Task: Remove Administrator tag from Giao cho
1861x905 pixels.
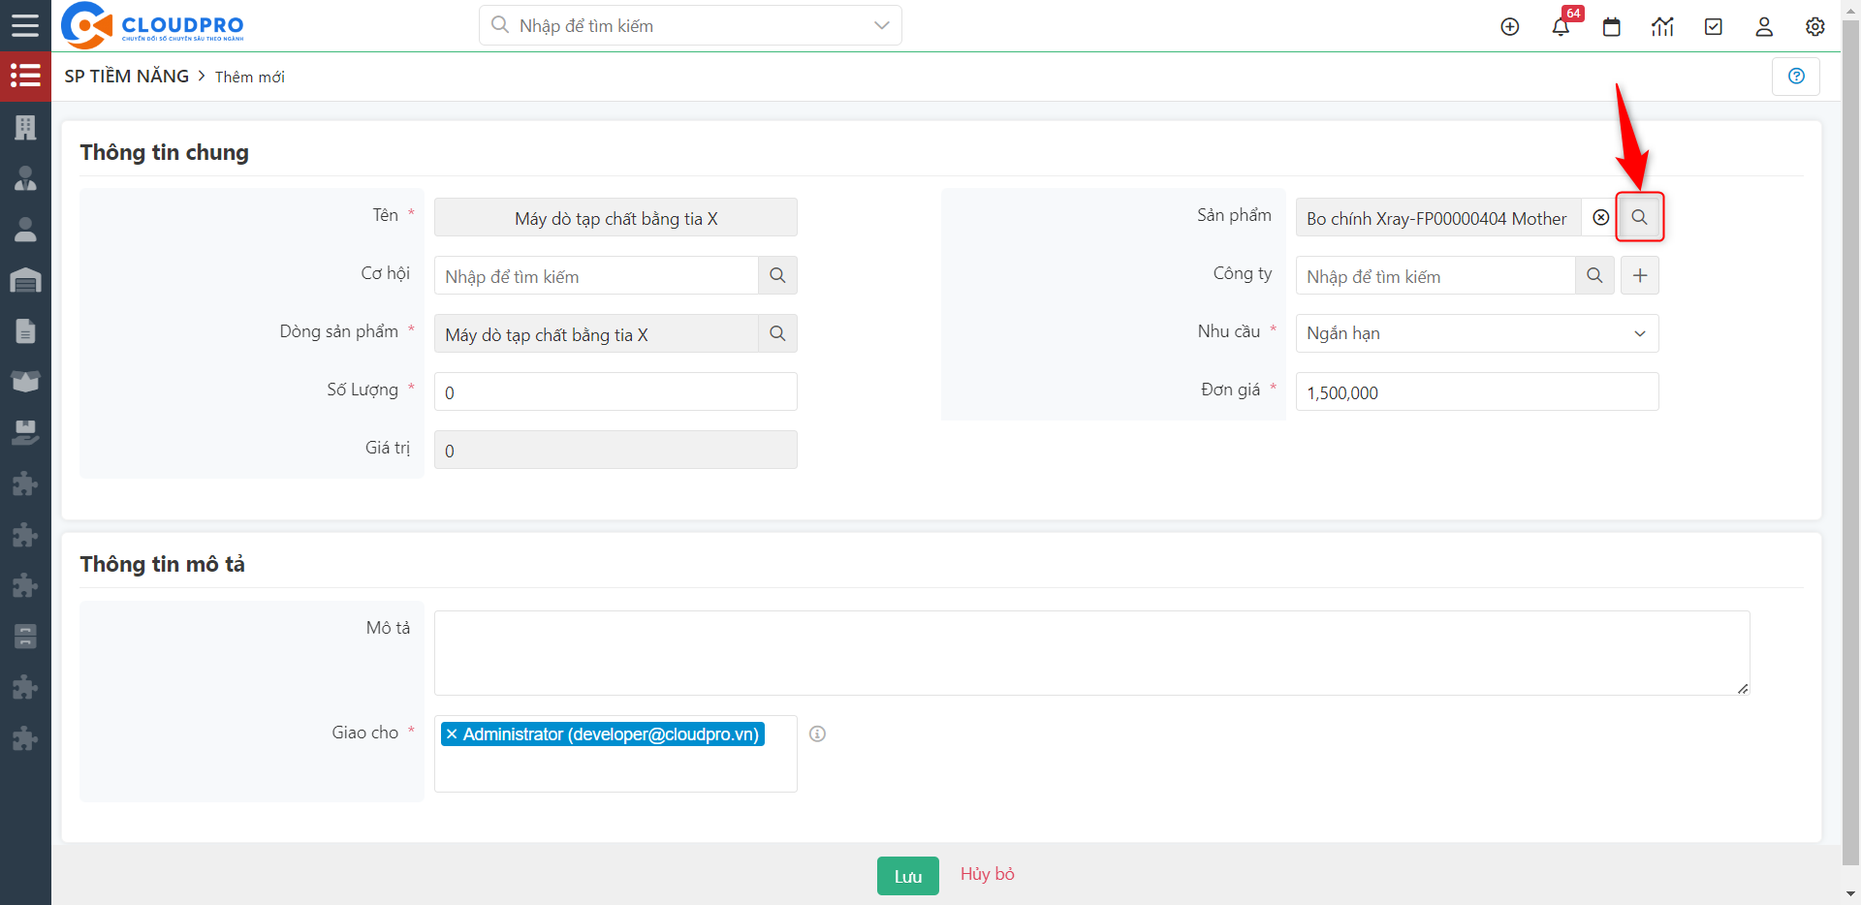Action: 452,734
